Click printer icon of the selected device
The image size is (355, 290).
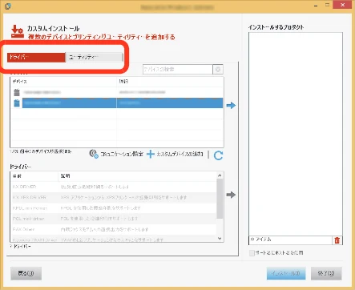(17, 103)
